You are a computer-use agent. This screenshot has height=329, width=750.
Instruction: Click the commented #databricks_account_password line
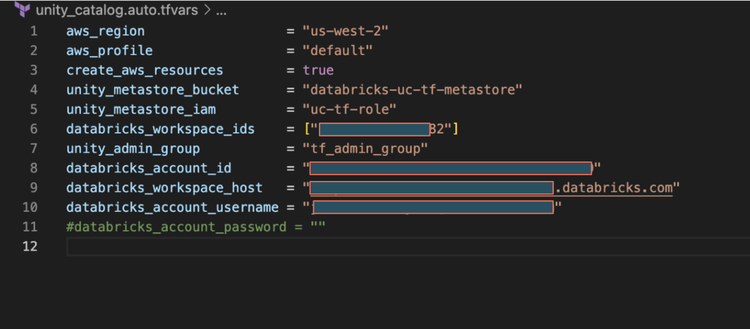coord(196,227)
